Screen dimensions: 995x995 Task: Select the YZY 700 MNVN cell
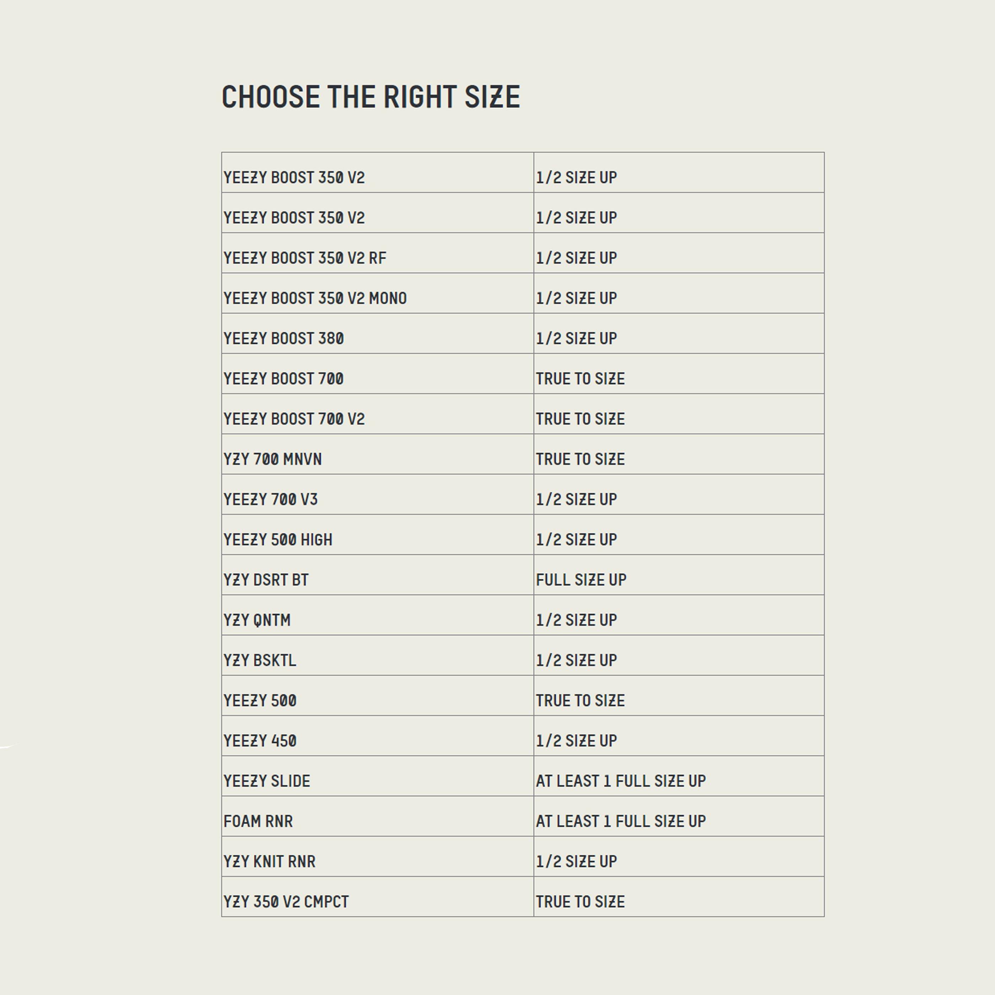pos(273,459)
